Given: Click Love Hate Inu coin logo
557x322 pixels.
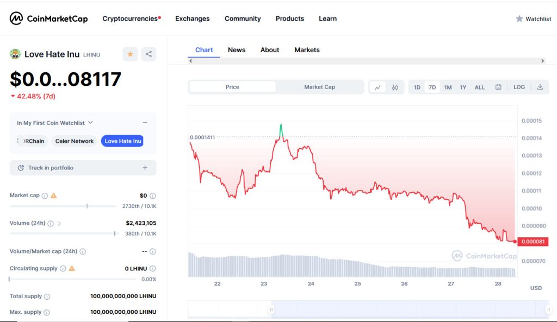Looking at the screenshot, I should click(15, 54).
